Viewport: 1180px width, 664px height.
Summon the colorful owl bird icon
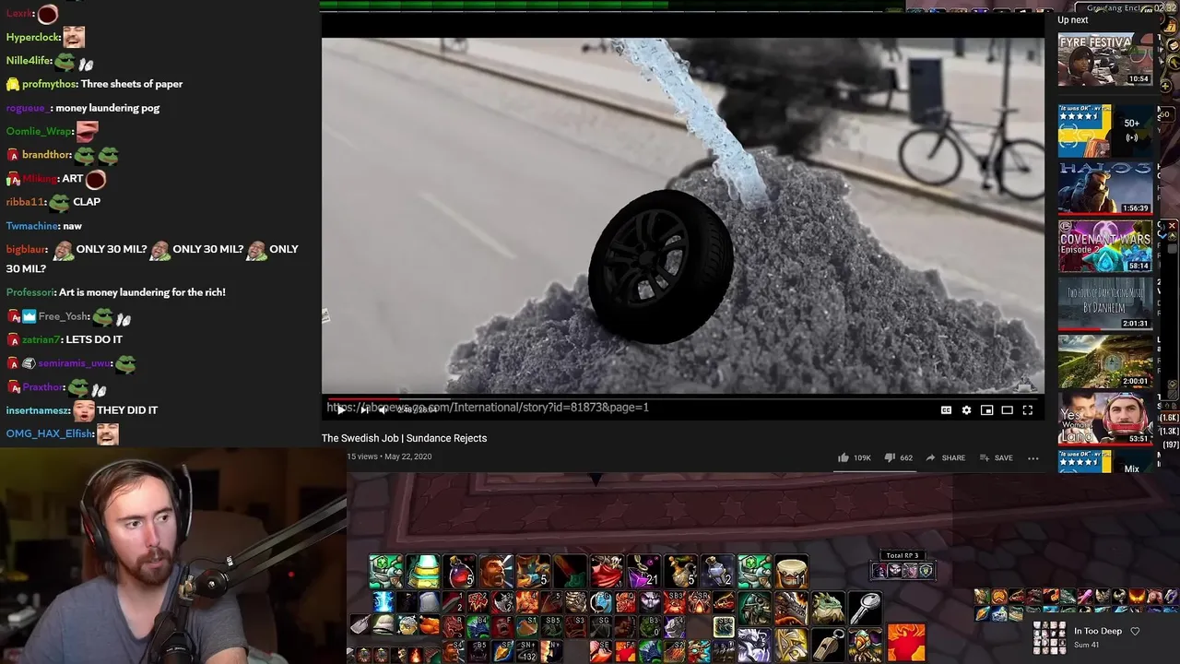tap(864, 644)
